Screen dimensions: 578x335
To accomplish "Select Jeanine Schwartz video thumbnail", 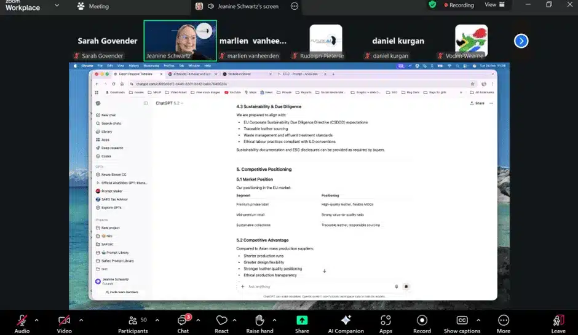I will tap(180, 41).
